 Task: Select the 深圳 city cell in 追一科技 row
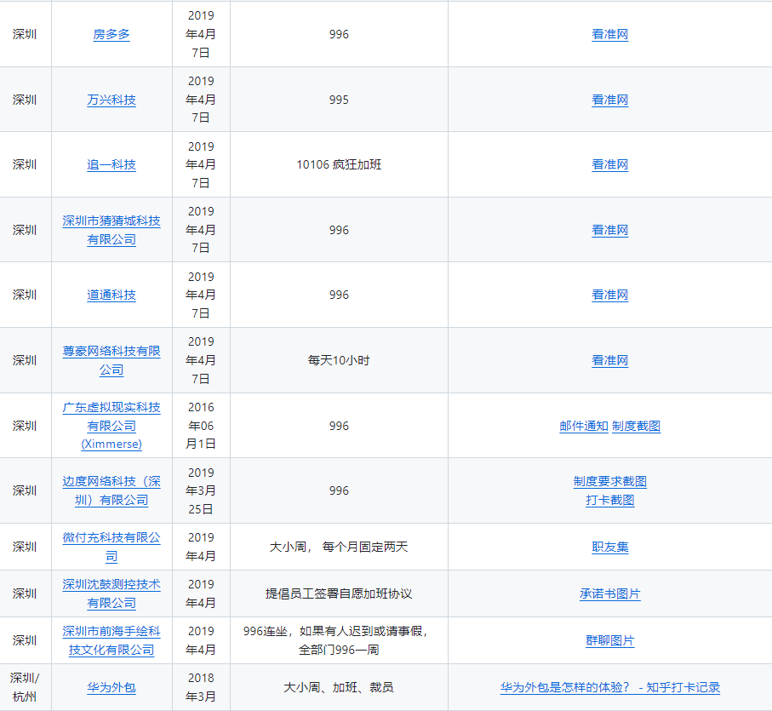(x=26, y=165)
